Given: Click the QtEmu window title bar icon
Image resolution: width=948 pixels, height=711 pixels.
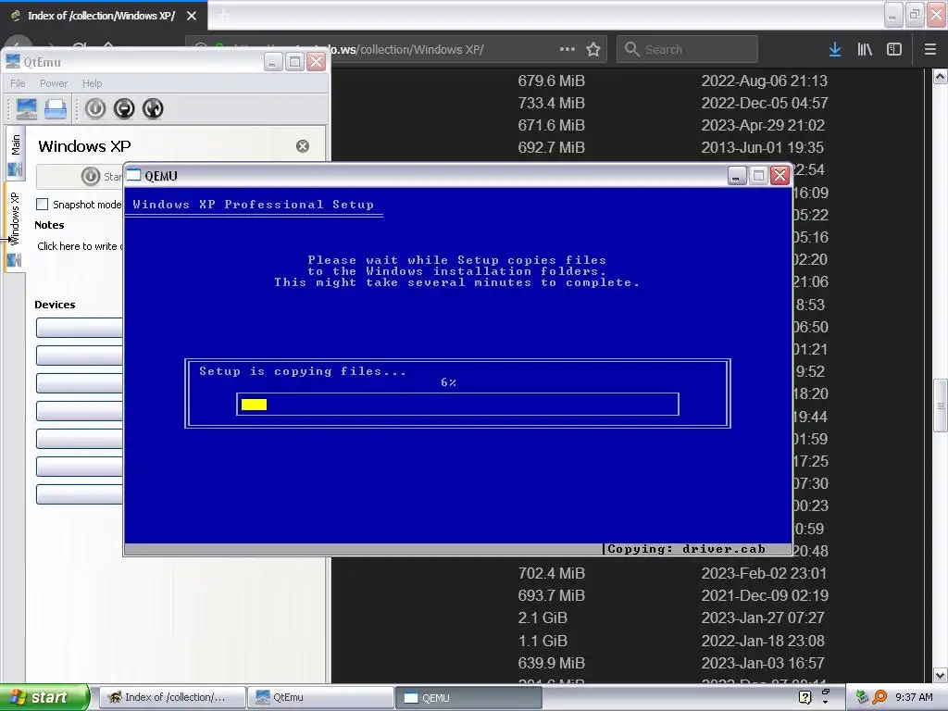Looking at the screenshot, I should pyautogui.click(x=13, y=62).
